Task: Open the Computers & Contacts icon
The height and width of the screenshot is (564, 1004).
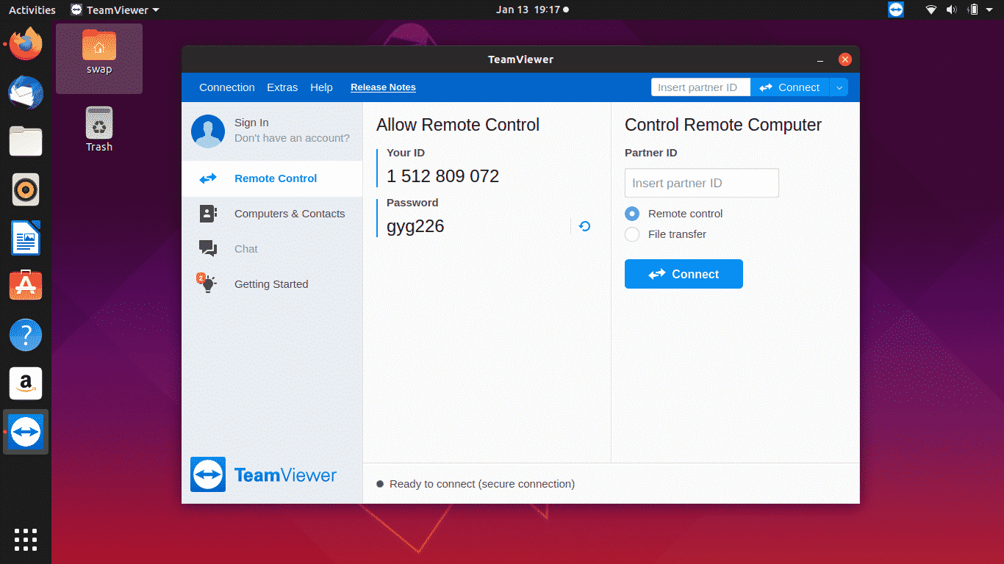Action: (208, 214)
